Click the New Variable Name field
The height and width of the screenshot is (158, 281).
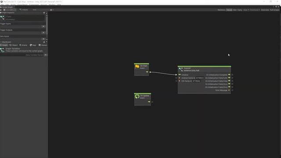click(22, 55)
